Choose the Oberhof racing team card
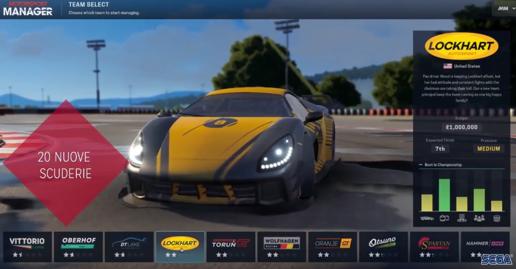The width and height of the screenshot is (516, 269). click(x=78, y=247)
